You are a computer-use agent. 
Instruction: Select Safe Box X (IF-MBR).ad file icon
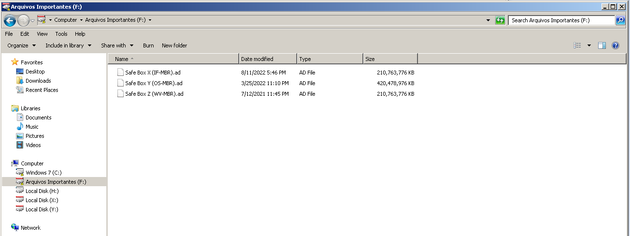[120, 73]
